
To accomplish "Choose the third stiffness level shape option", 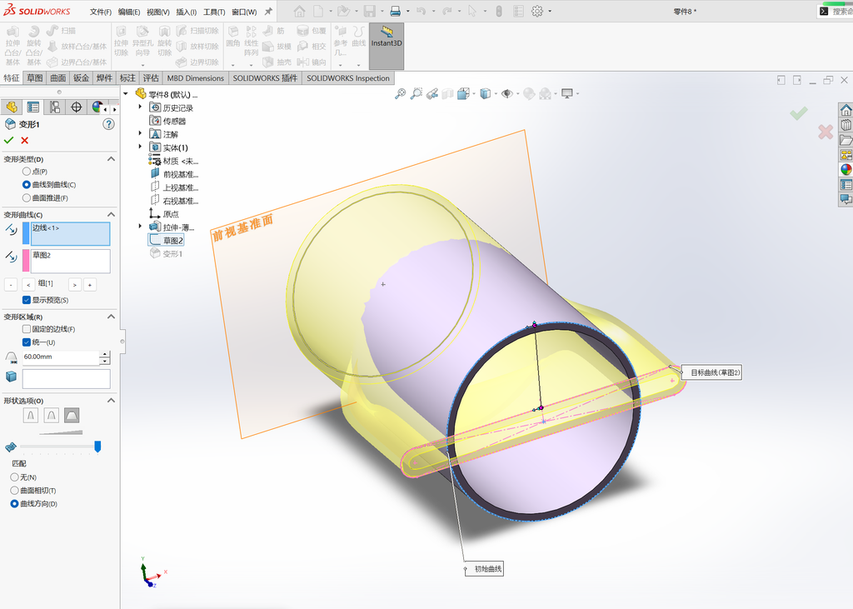I will [x=72, y=415].
